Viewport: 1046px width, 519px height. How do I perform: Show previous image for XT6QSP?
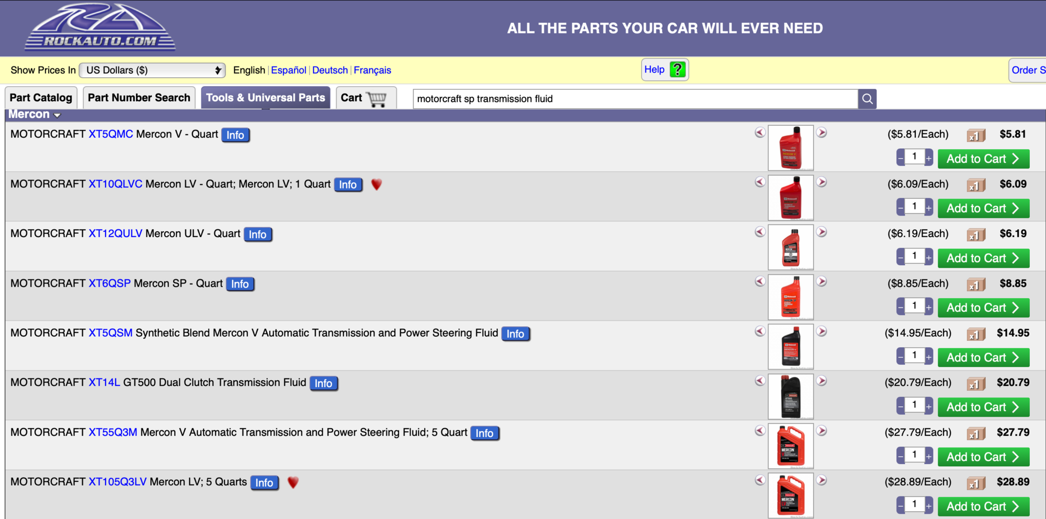(760, 281)
